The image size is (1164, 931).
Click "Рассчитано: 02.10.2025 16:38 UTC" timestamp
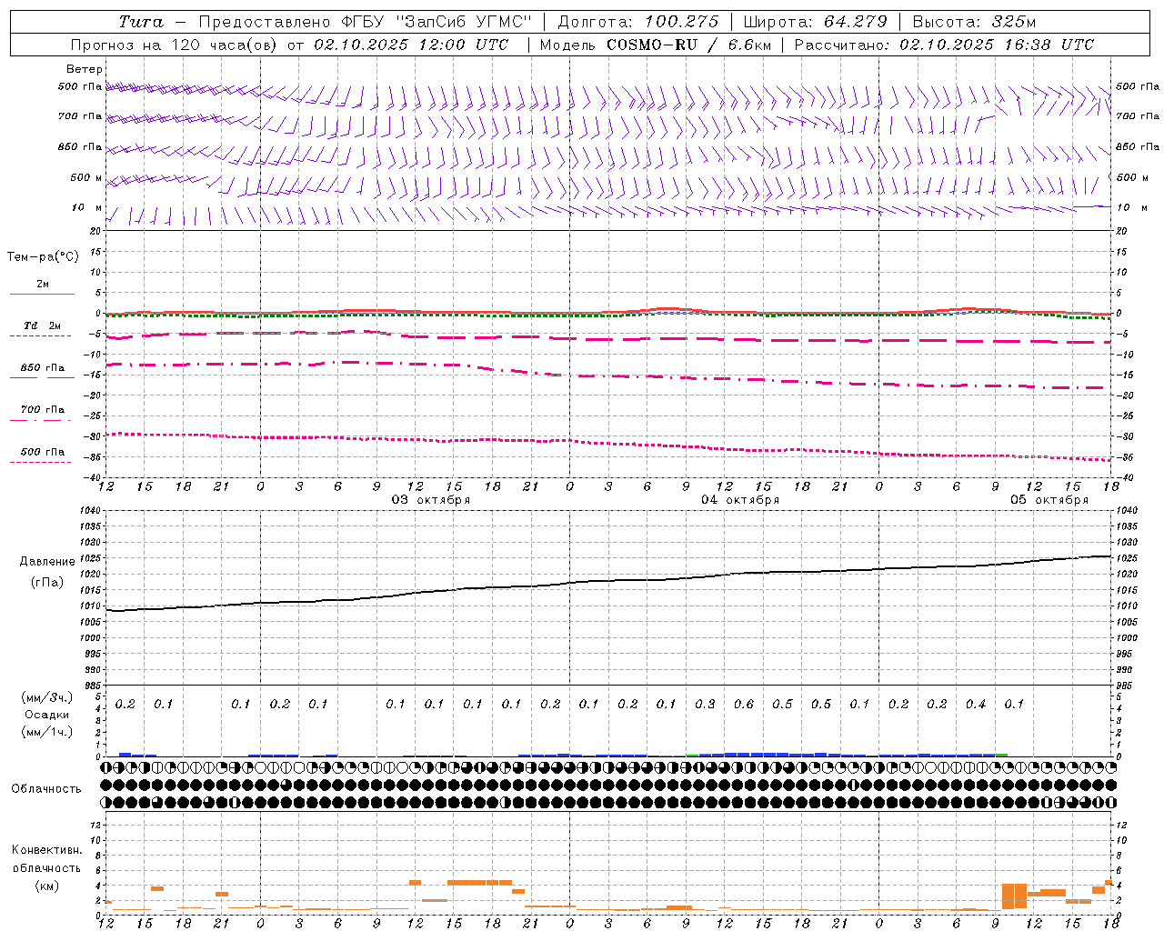[944, 45]
